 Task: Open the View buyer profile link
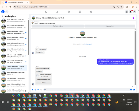click(x=88, y=44)
